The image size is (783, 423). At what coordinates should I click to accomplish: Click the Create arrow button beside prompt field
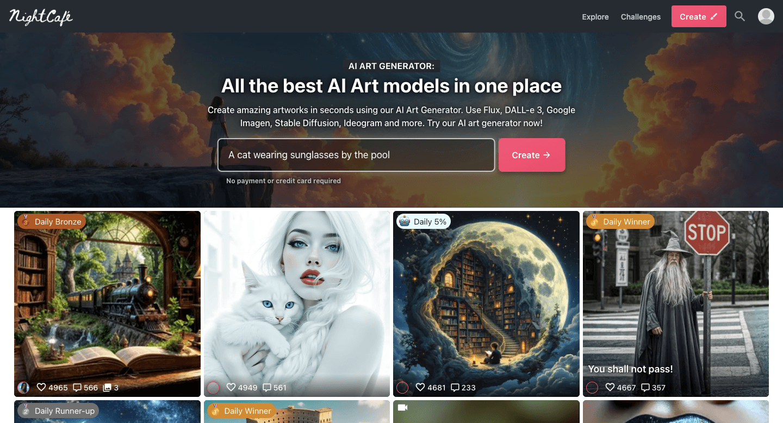point(532,155)
